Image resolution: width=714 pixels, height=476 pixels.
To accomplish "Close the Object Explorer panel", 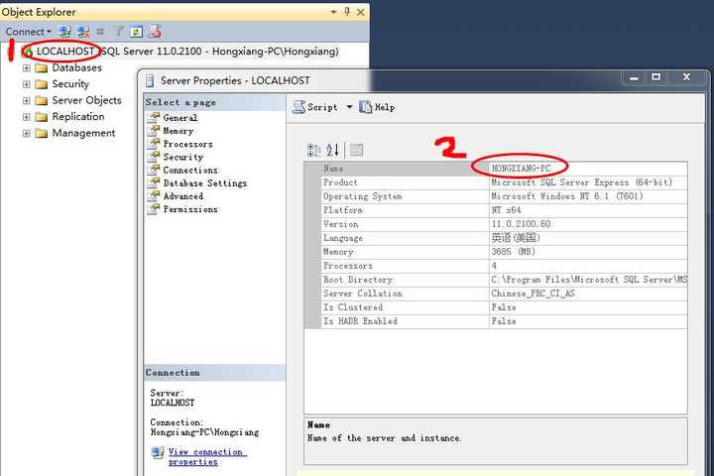I will (361, 12).
